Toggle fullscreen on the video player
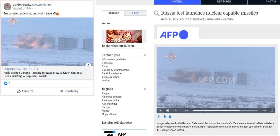Screen dimensions: 280x136 272,111
